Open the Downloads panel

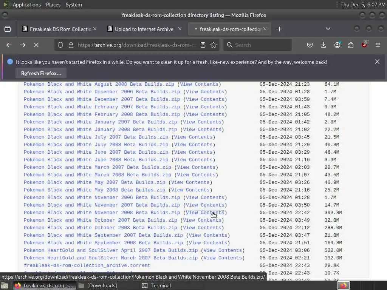pos(324,45)
